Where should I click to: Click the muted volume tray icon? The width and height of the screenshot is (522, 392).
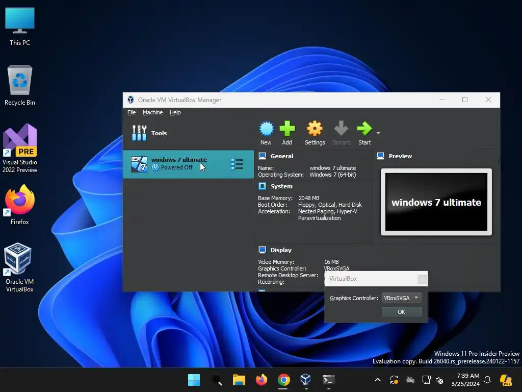[439, 380]
